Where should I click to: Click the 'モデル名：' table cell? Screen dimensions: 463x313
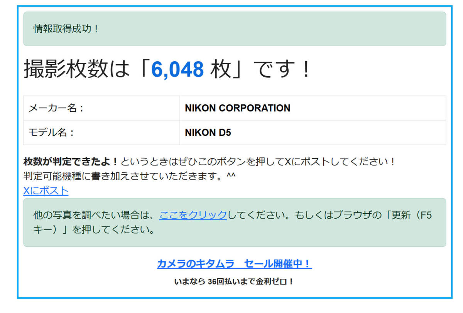(101, 133)
